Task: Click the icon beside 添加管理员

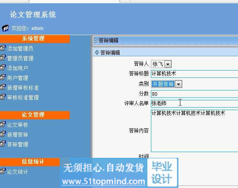Action: [x=2, y=48]
